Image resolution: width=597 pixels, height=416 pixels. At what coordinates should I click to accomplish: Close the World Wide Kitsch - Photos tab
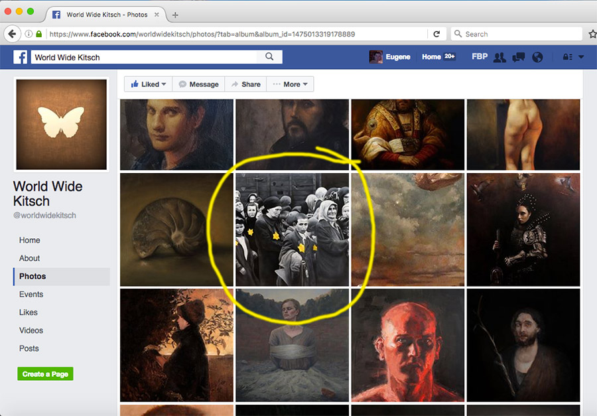tap(157, 15)
